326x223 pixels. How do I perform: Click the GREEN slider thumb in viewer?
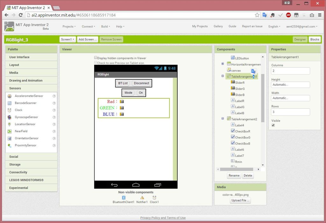[122, 108]
